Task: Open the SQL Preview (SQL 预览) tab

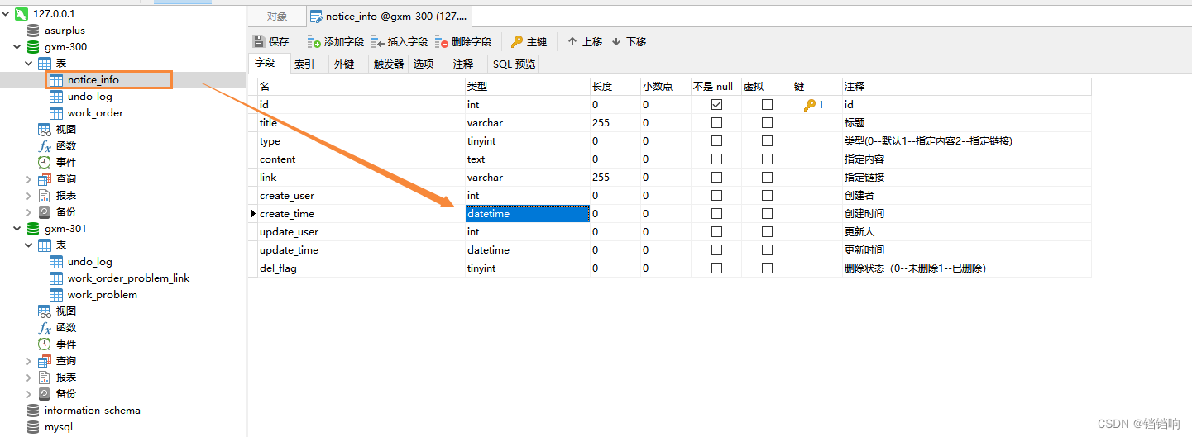Action: point(514,64)
